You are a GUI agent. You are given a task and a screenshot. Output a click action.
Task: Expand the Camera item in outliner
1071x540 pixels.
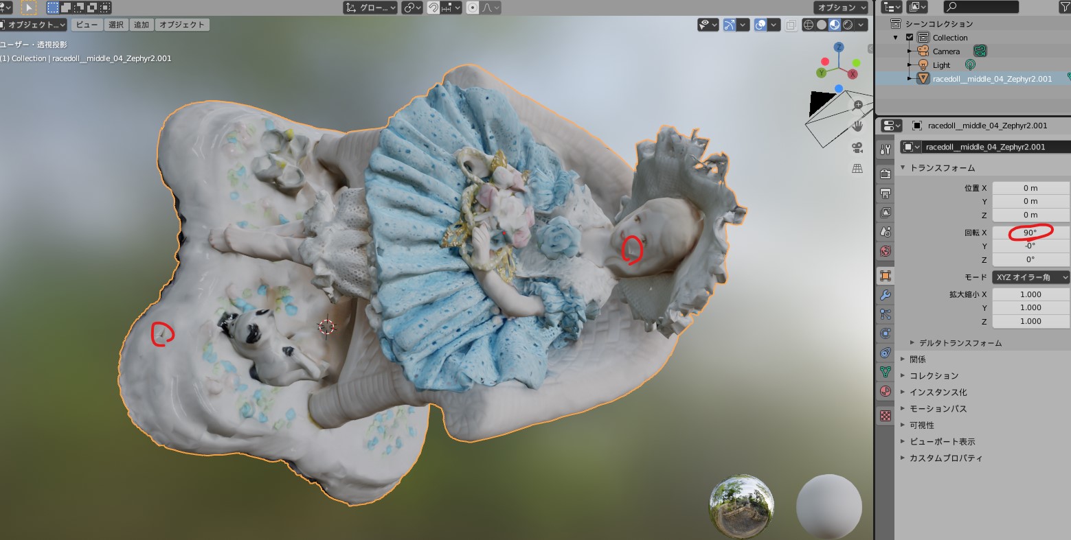click(909, 51)
